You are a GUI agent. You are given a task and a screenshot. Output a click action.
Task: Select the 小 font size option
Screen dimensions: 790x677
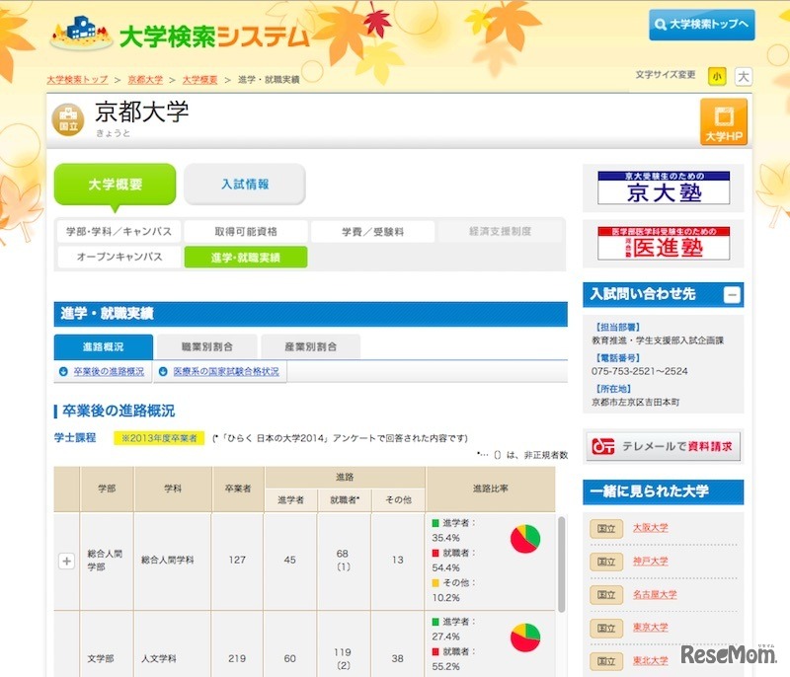pos(718,75)
